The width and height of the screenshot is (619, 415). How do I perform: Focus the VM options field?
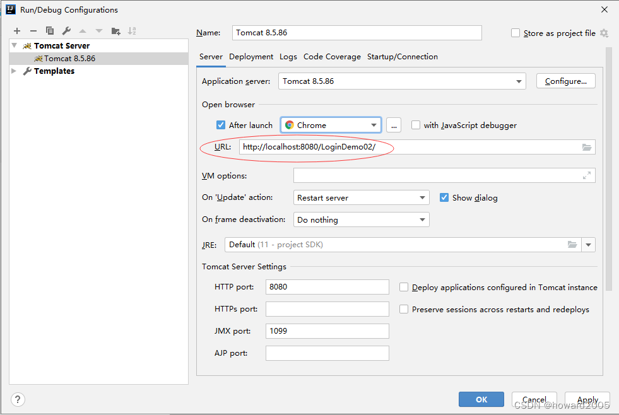tap(444, 175)
